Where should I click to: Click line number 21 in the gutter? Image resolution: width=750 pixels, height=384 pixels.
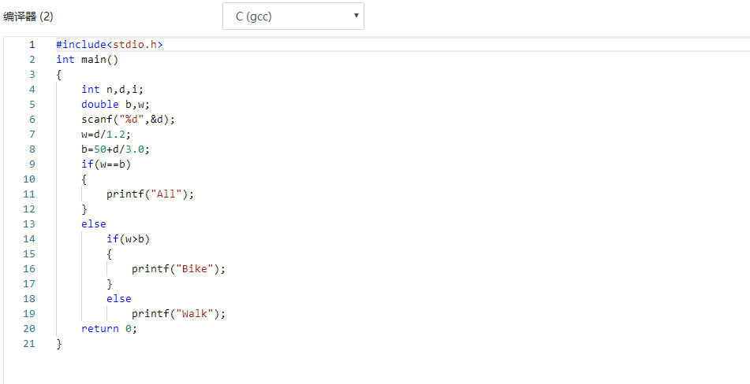(x=29, y=344)
